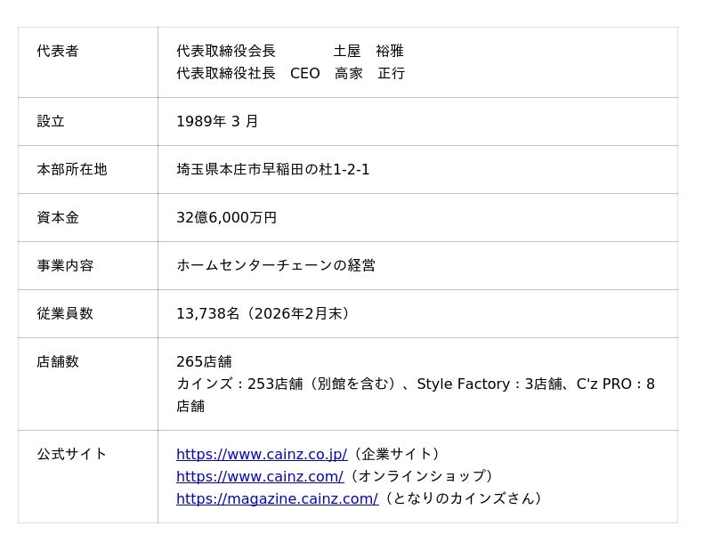This screenshot has width=712, height=550.
Task: Click the 設立 row label
Action: click(x=51, y=121)
